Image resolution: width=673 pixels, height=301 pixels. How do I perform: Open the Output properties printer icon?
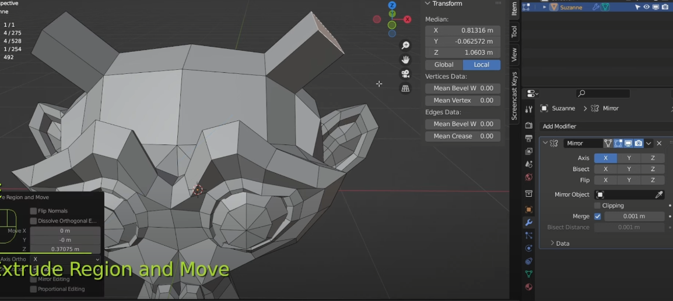pyautogui.click(x=529, y=139)
